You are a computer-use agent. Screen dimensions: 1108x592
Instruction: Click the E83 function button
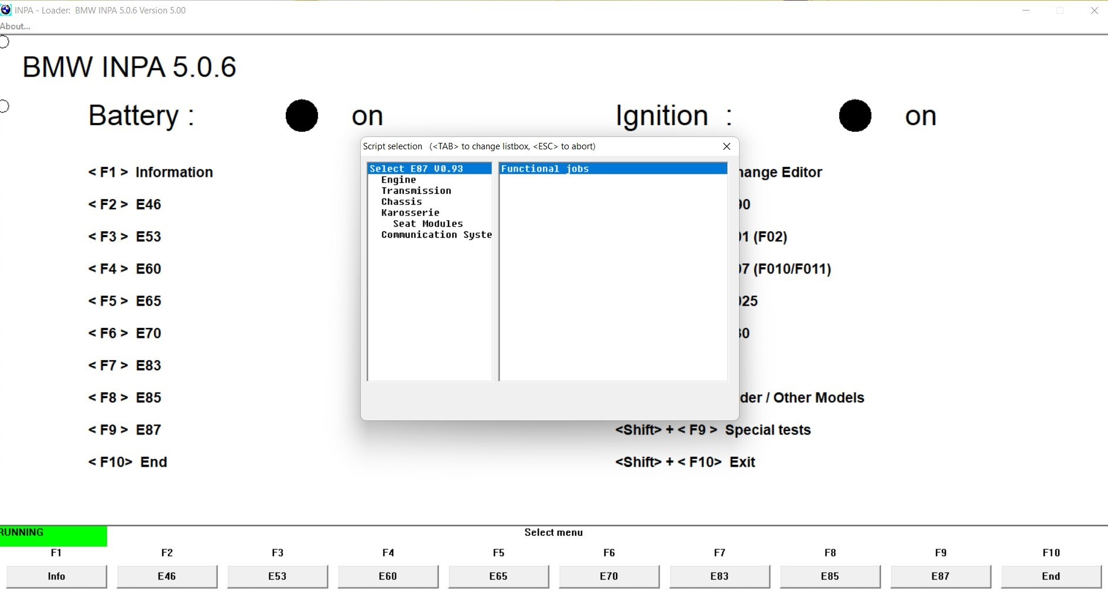tap(720, 576)
